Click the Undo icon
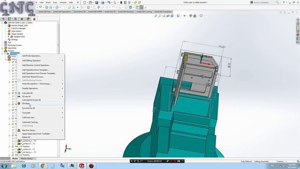Image resolution: width=300 pixels, height=169 pixels. [x=109, y=2]
